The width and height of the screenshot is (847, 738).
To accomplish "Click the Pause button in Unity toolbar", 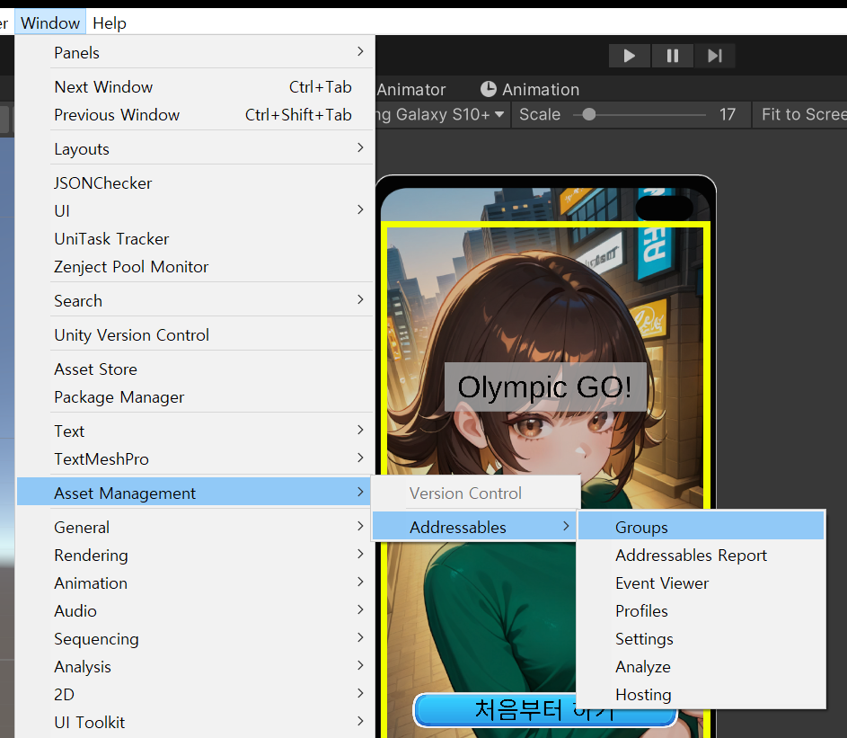I will click(x=673, y=56).
